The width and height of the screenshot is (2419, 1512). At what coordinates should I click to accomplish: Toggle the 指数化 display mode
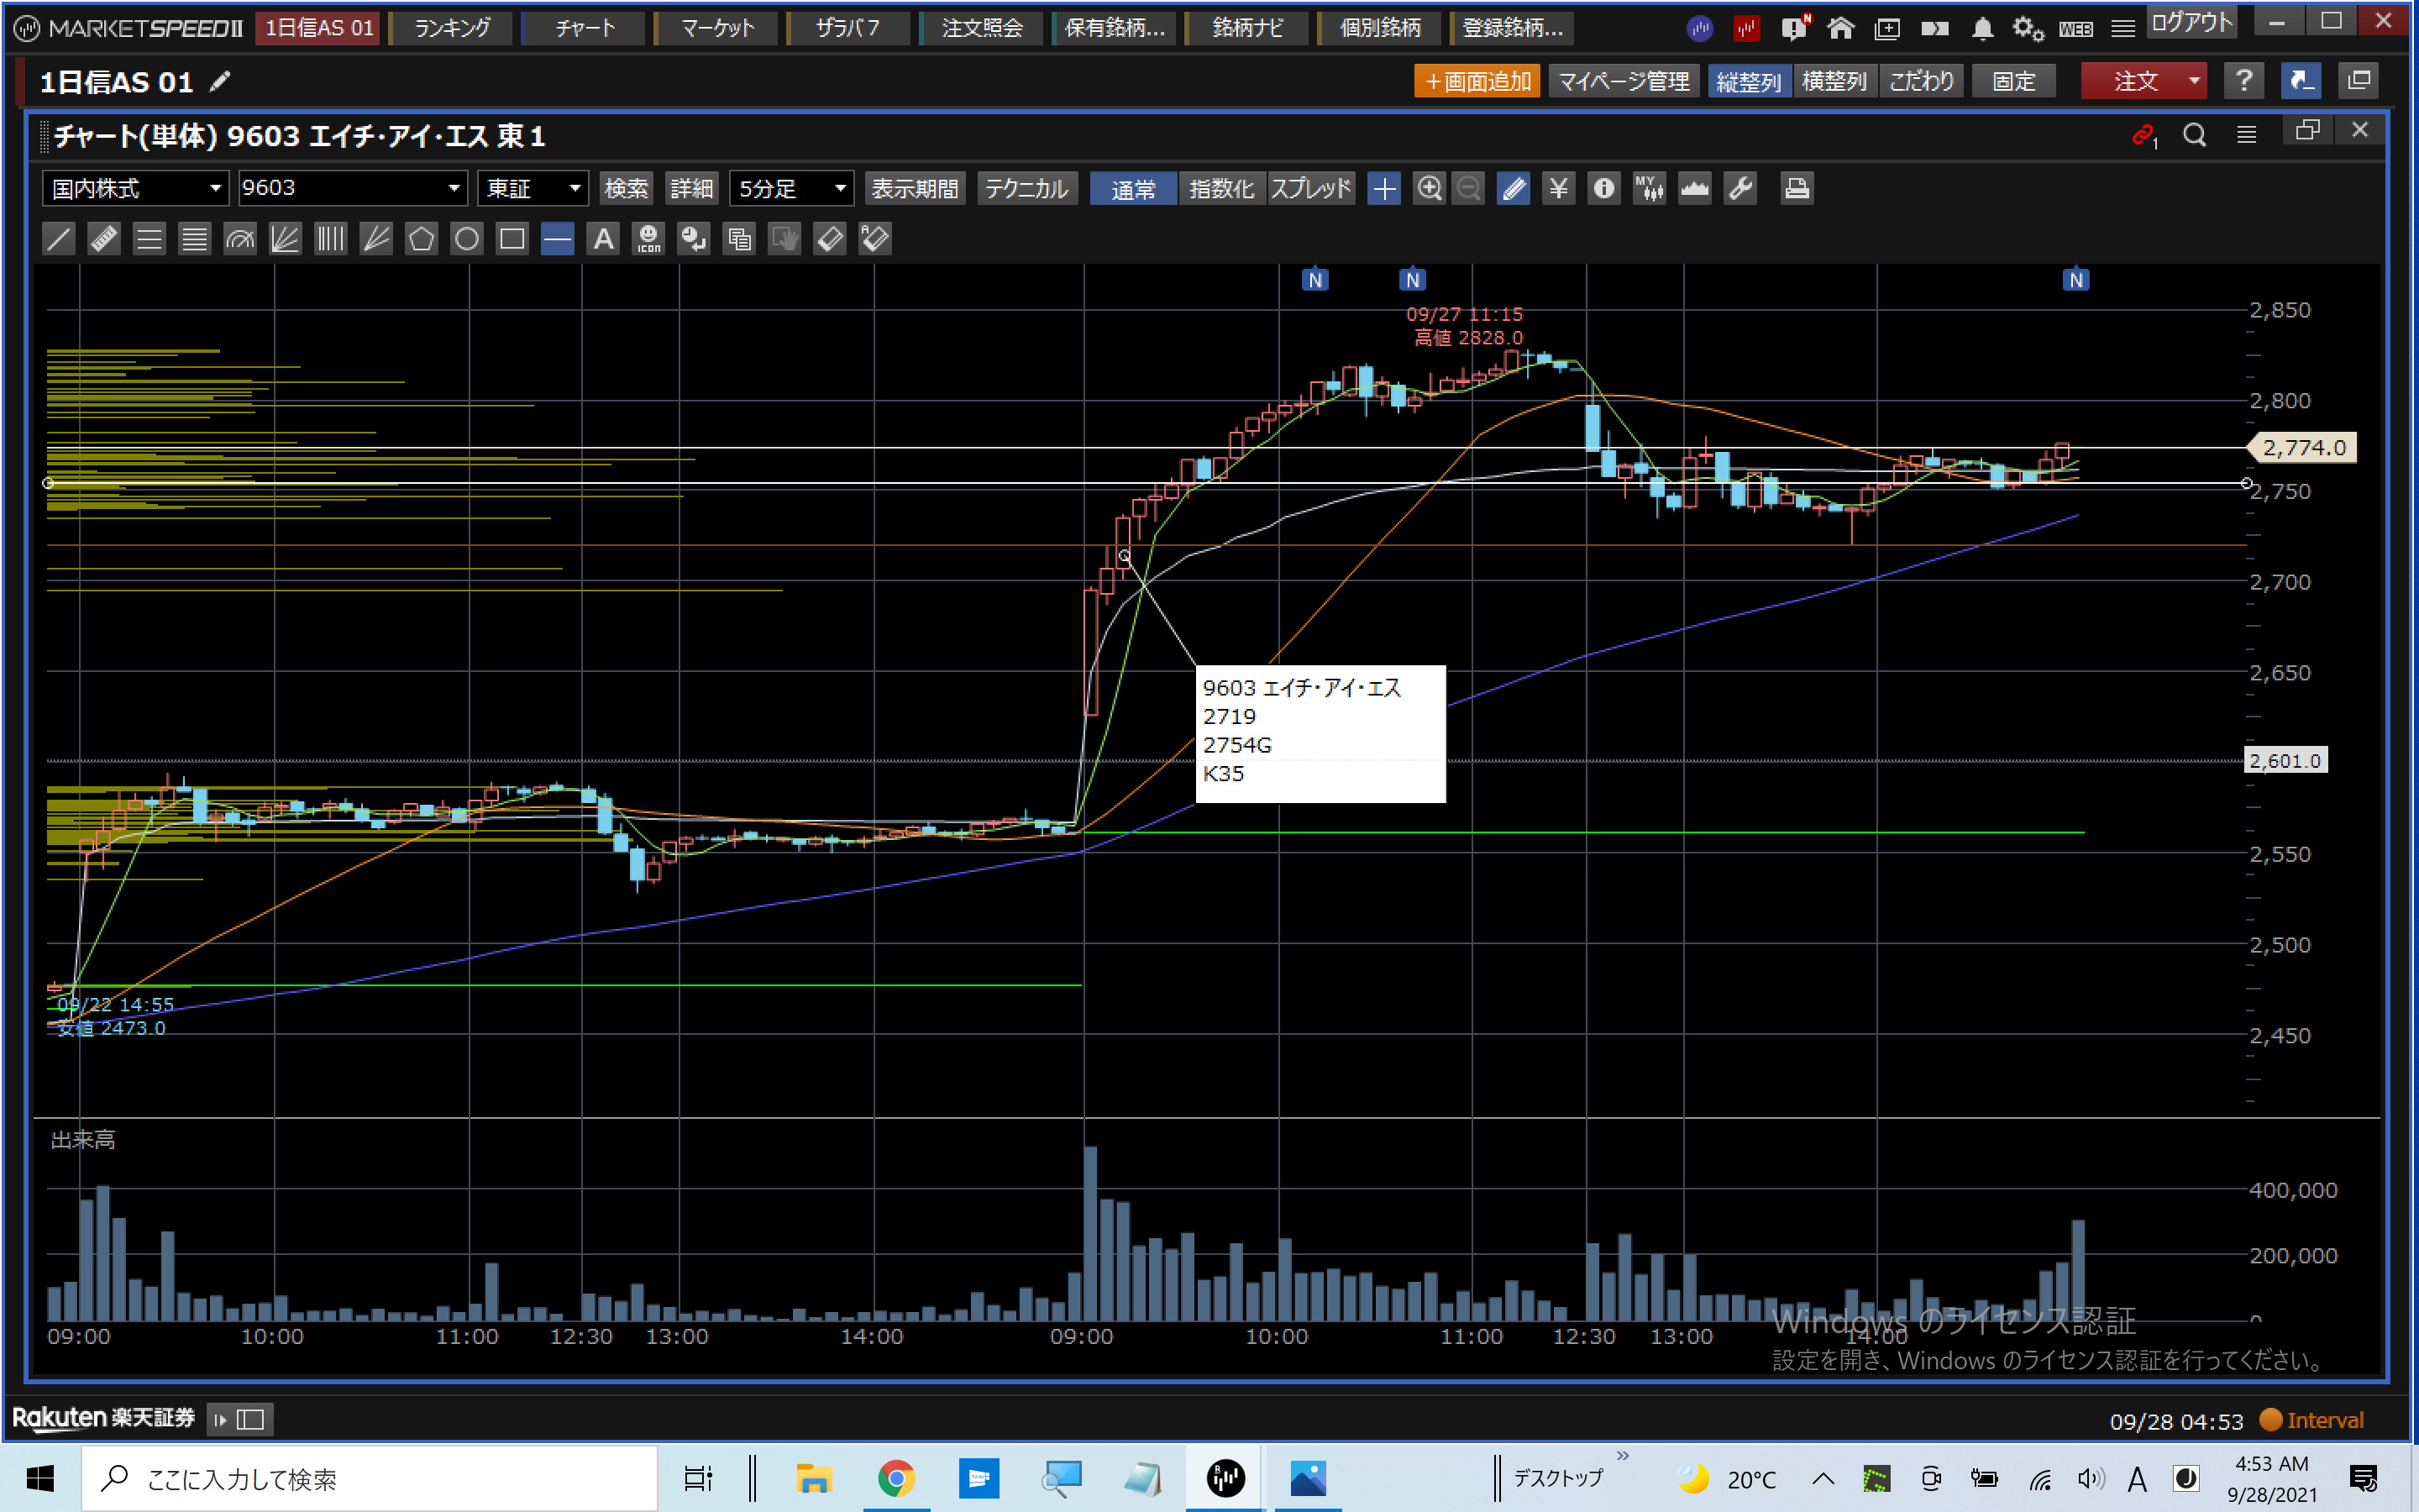click(x=1220, y=188)
